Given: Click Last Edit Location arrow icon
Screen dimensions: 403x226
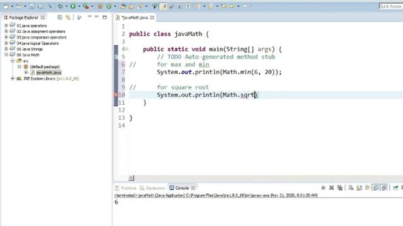Looking at the screenshot, I should (x=224, y=6).
